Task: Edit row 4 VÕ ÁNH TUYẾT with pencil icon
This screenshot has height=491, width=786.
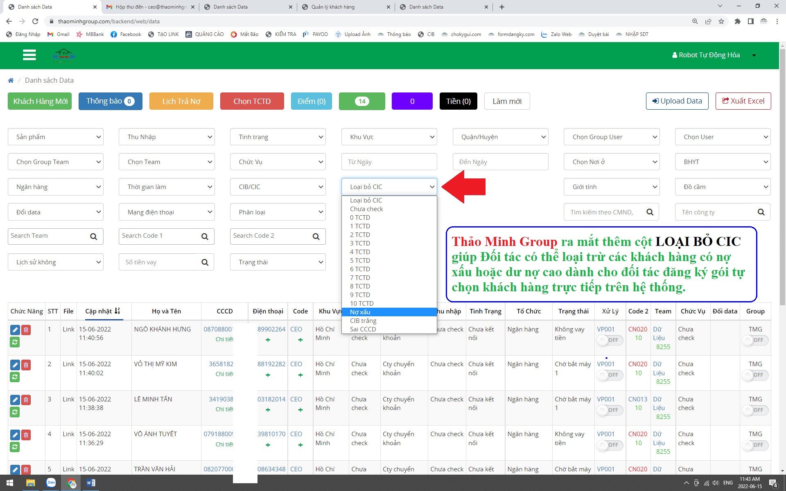Action: (x=15, y=435)
